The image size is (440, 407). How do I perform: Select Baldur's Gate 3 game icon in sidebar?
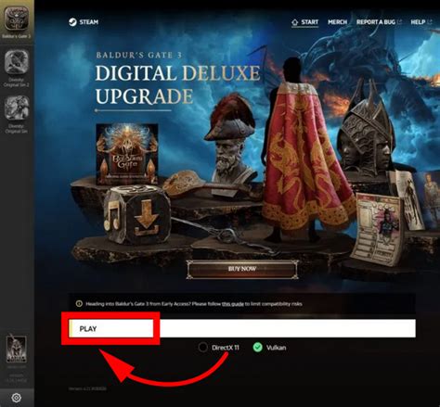click(x=16, y=19)
